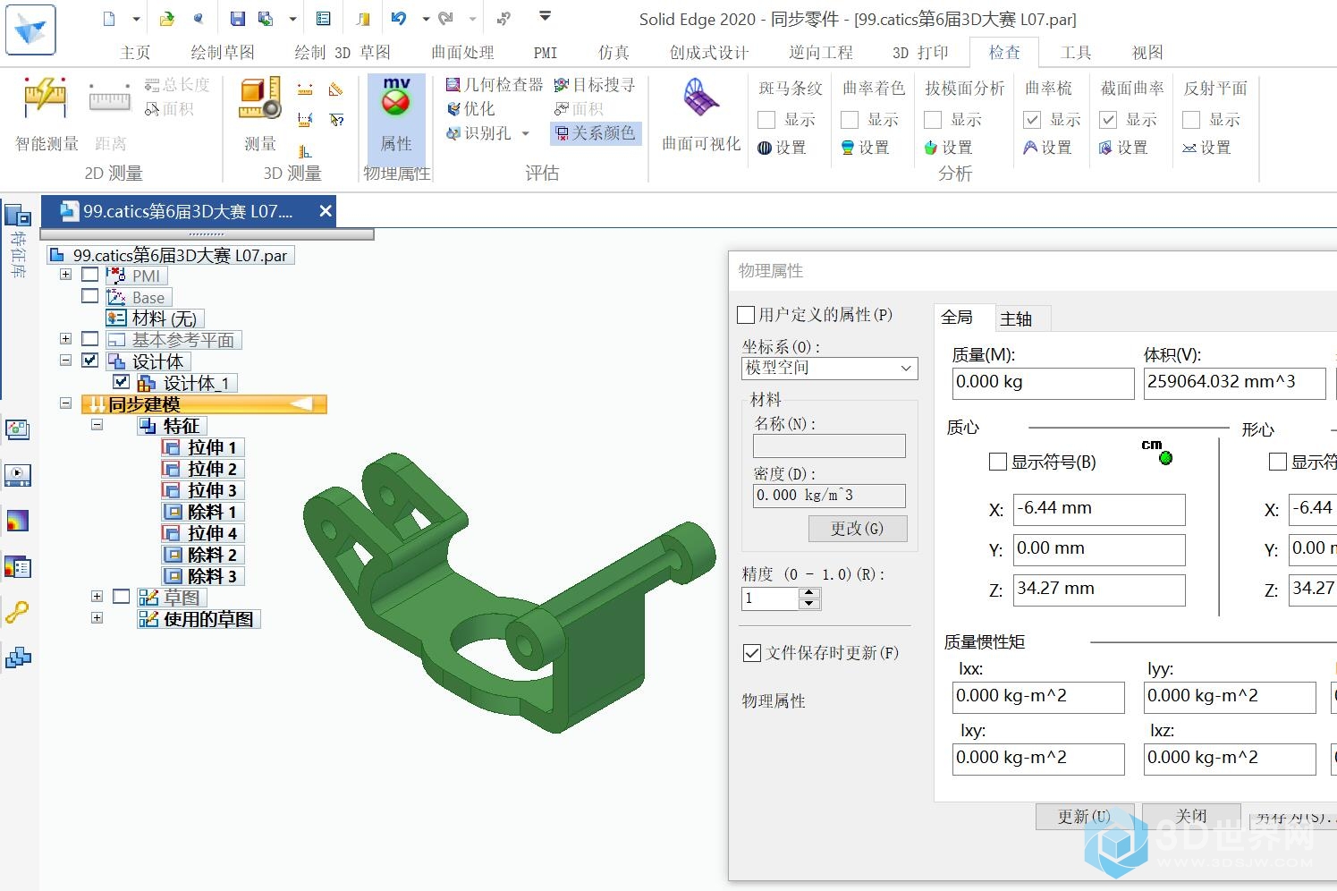Switch to the 绘制草图 ribbon tab
1337x891 pixels.
coord(223,53)
